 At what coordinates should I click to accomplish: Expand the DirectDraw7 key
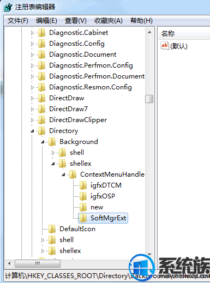pos(32,109)
